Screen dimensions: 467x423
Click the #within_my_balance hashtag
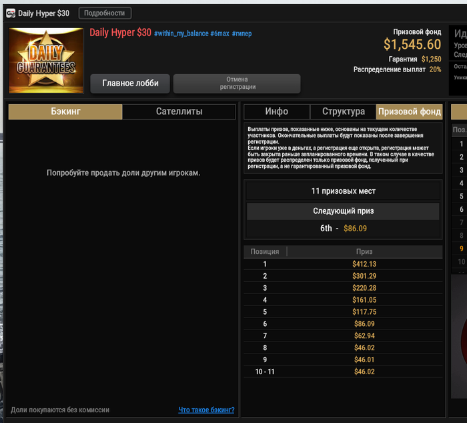coord(181,33)
